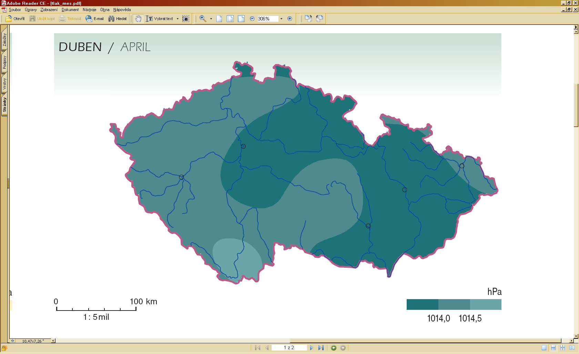Screen dimensions: 579x354
Task: Set view to Fit Width icon
Action: [241, 19]
